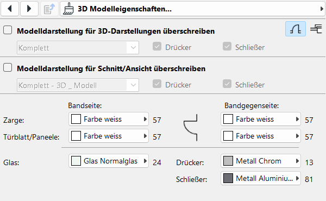Open Türblatt/Paneele Bandgegenseite surface selector
Screen dimensions: 326x201
tap(261, 136)
